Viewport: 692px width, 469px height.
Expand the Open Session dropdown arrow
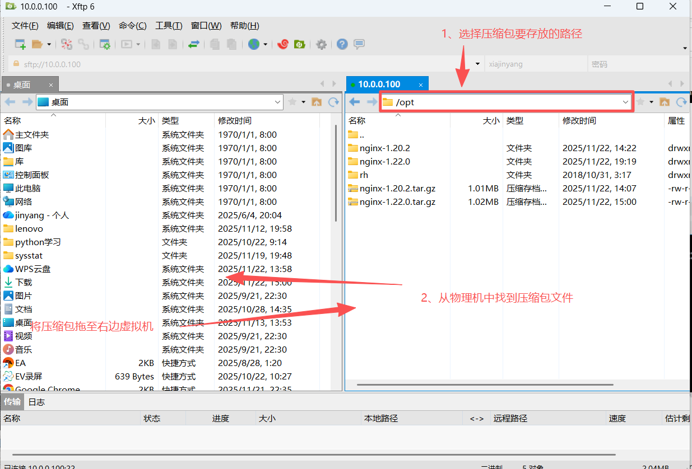(x=49, y=44)
